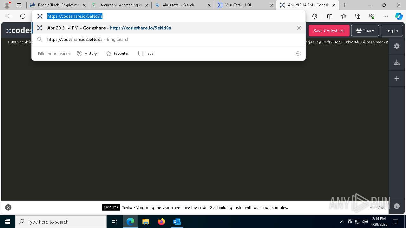Open Task View on taskbar
The height and width of the screenshot is (228, 406).
pyautogui.click(x=114, y=222)
